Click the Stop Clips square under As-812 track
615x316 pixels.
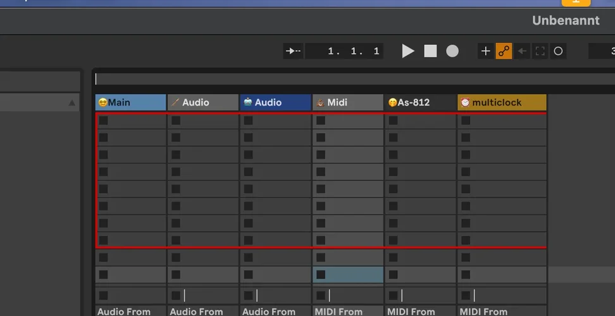click(x=393, y=295)
